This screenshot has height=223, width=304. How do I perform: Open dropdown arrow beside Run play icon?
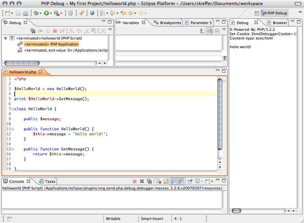coord(51,13)
